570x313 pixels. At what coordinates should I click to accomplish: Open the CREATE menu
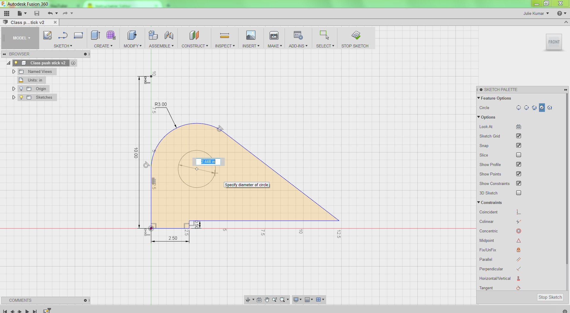coord(103,46)
